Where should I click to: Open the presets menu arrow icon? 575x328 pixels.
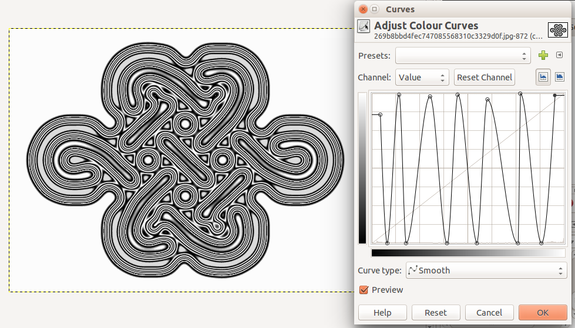(559, 55)
